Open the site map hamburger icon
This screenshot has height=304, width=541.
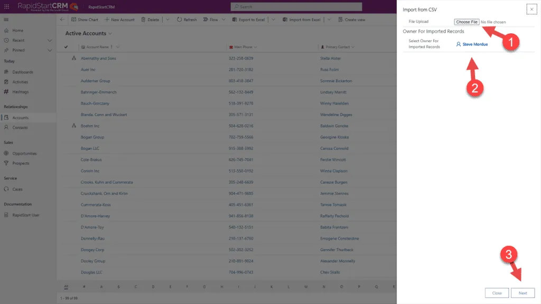click(6, 20)
